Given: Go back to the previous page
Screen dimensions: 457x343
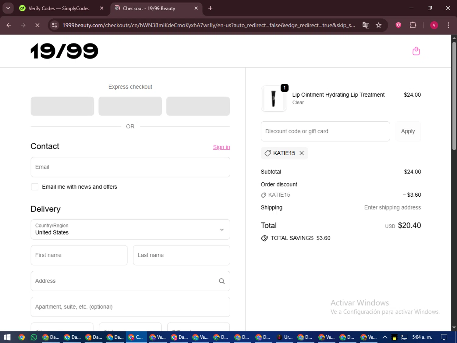Looking at the screenshot, I should point(9,25).
